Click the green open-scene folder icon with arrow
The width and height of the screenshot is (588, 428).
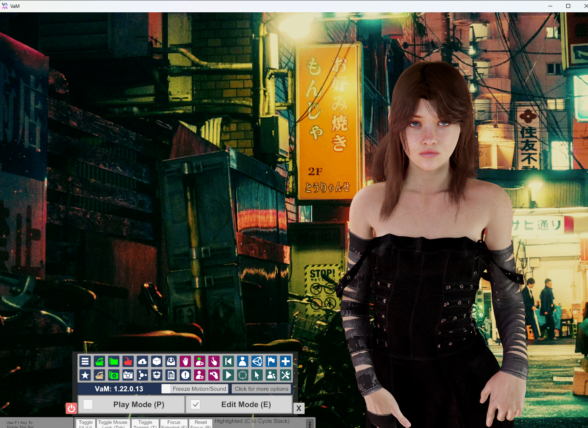pos(99,361)
